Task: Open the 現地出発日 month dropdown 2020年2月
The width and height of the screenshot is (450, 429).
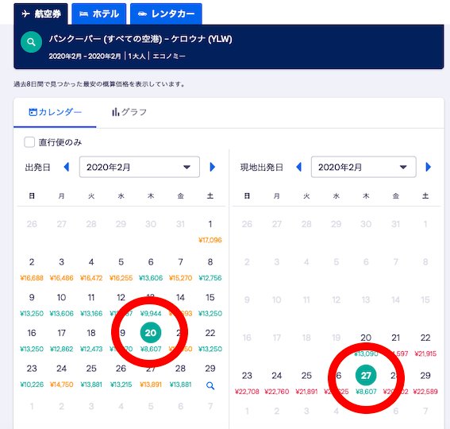Action: coord(363,167)
